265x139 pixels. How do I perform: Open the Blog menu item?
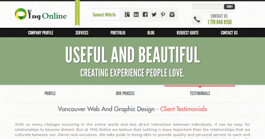151,33
